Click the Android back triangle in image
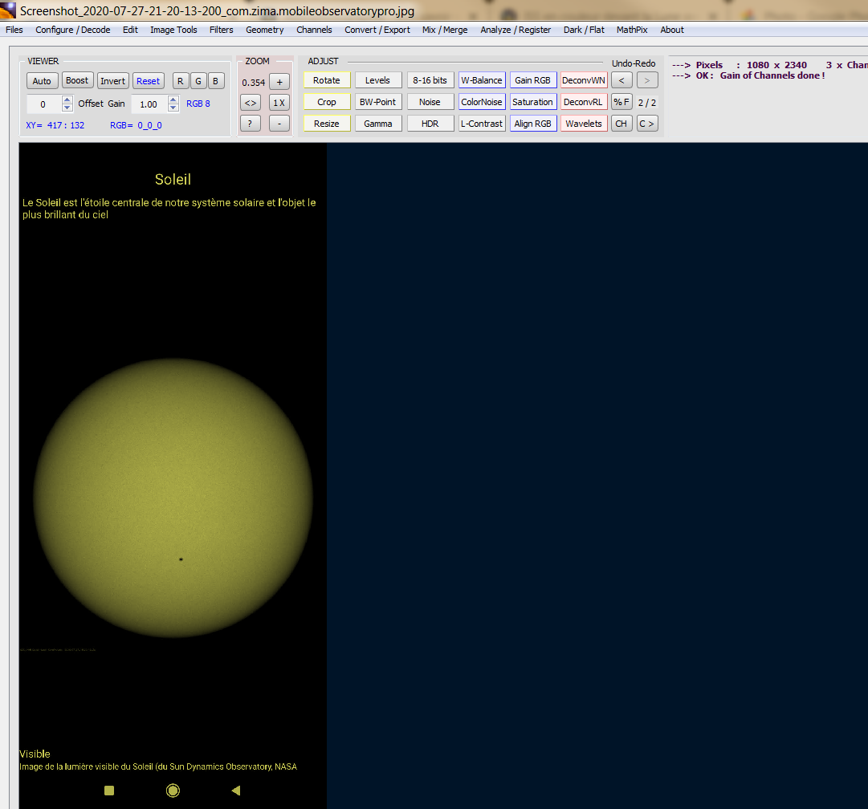This screenshot has width=868, height=809. click(236, 791)
